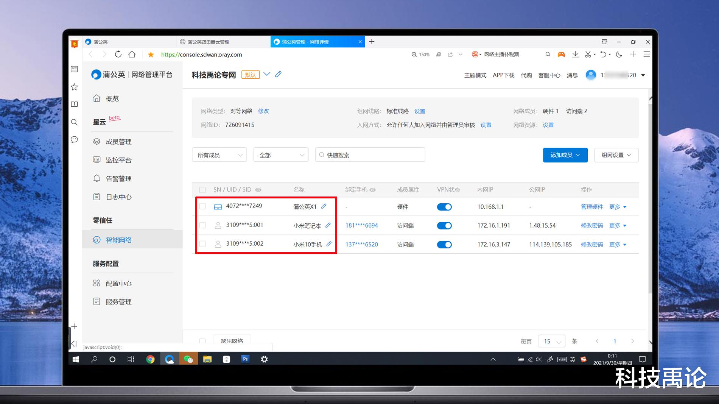
Task: Open Photoshop from the taskbar
Action: (245, 359)
